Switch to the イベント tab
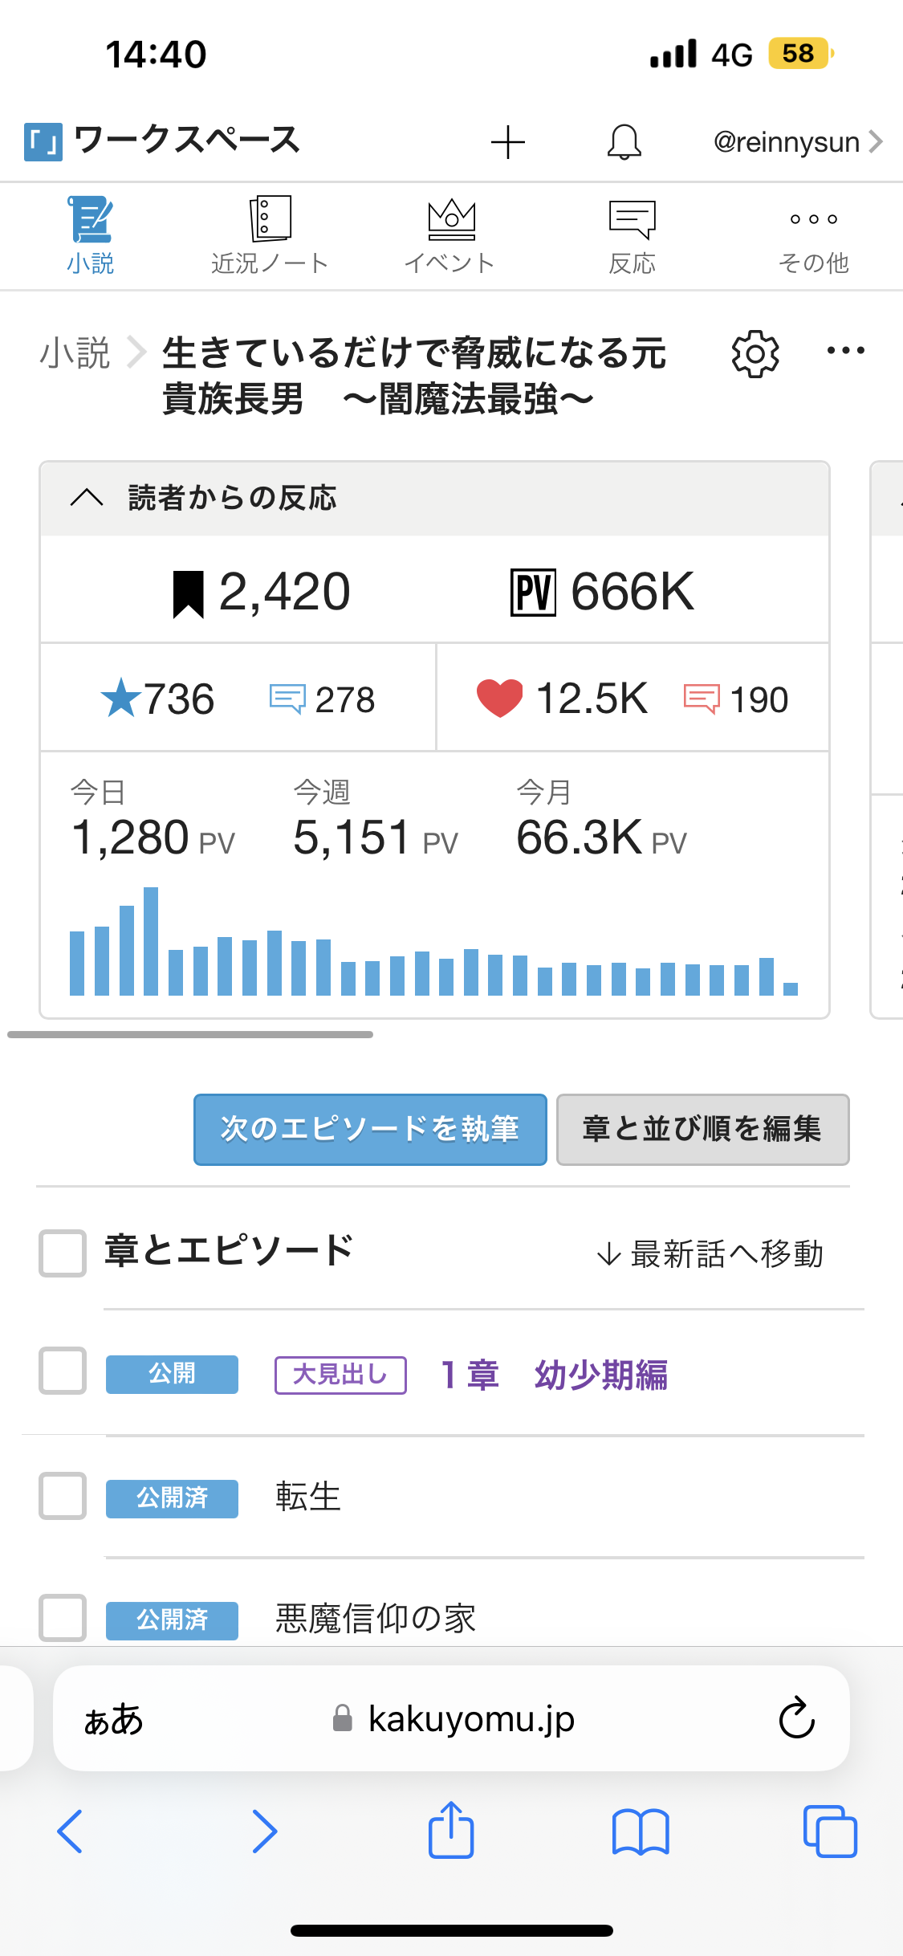903x1956 pixels. pyautogui.click(x=450, y=236)
